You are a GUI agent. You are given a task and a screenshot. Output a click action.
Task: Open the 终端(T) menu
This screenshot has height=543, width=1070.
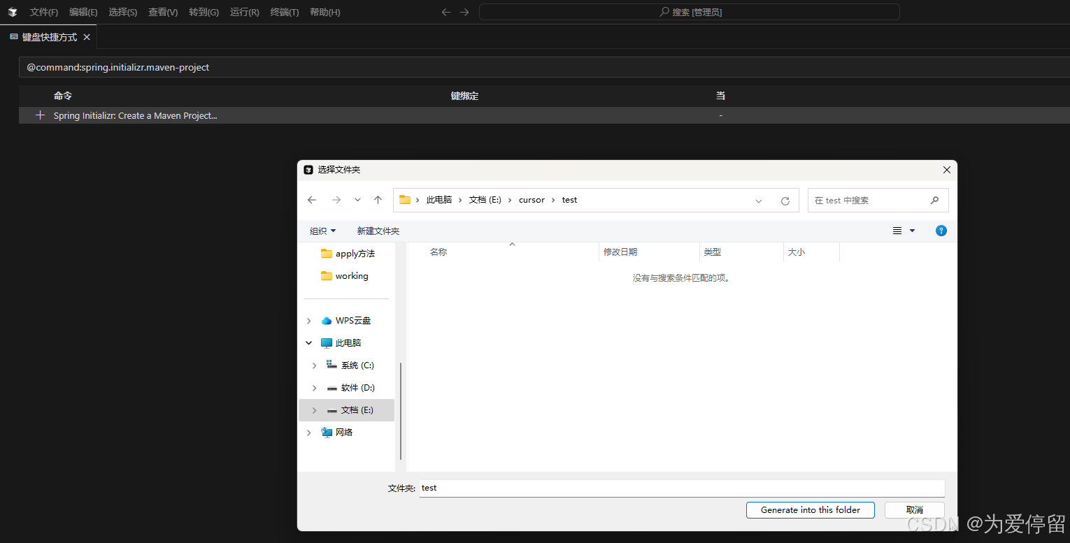[x=285, y=12]
